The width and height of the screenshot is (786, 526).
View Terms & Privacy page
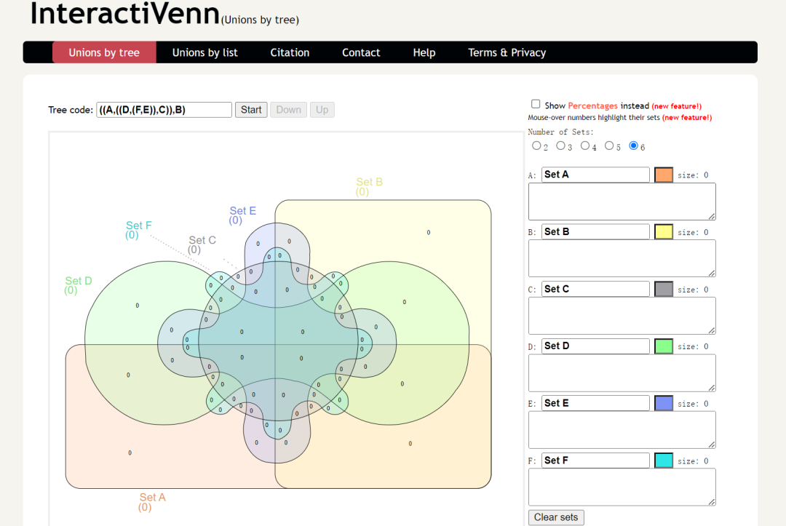(507, 52)
